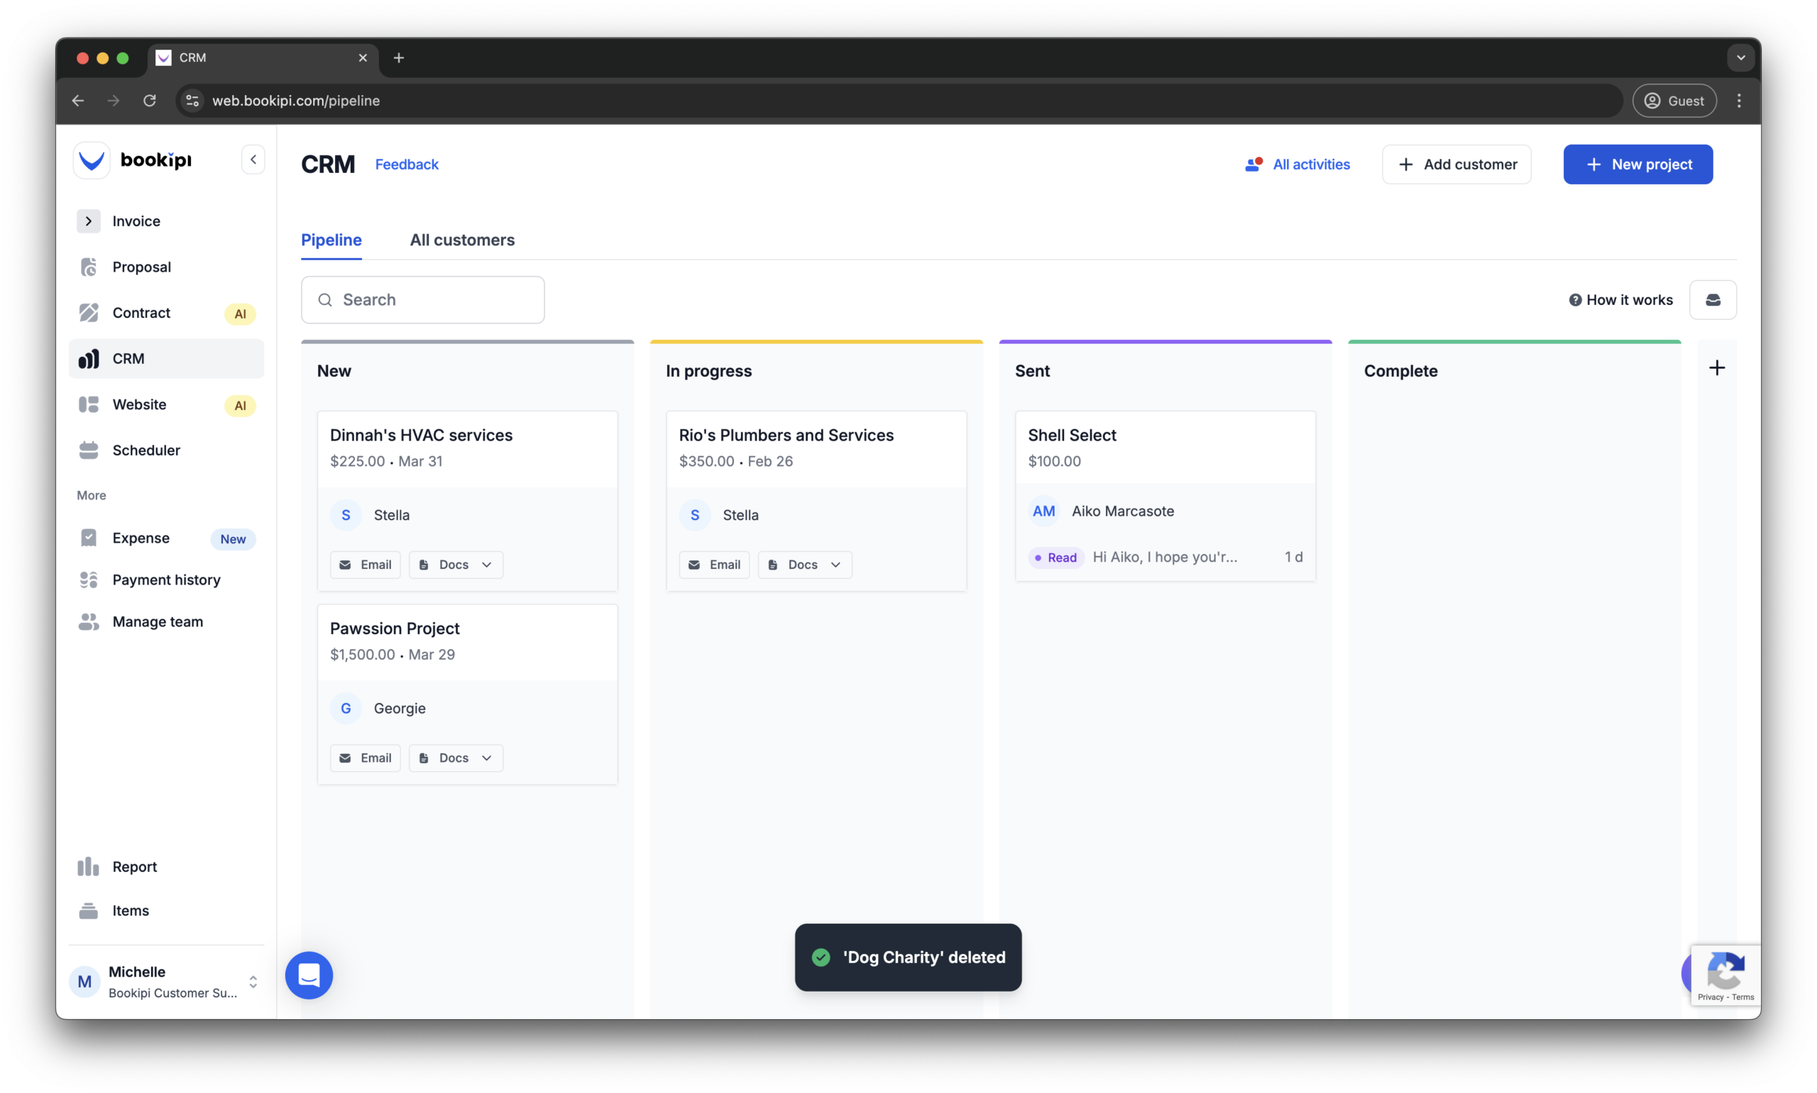View Payment history

166,579
